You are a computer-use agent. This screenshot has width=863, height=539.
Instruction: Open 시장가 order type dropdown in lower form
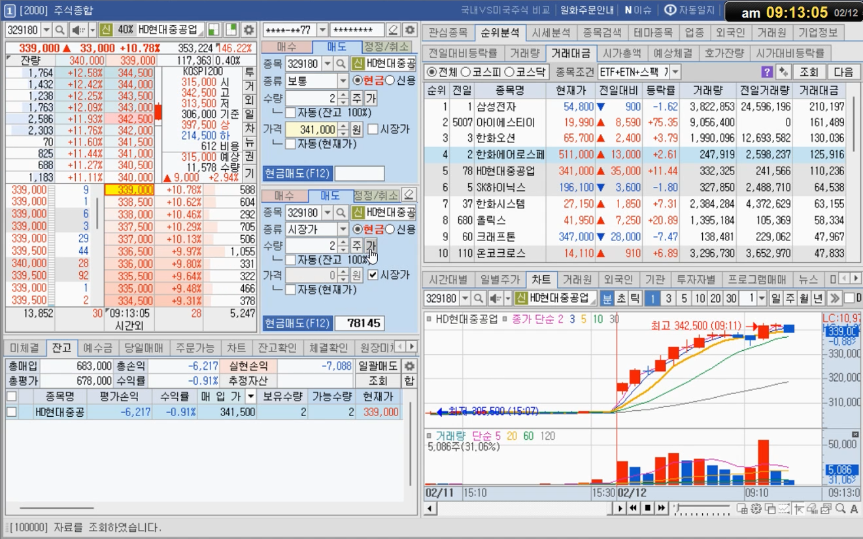[343, 229]
